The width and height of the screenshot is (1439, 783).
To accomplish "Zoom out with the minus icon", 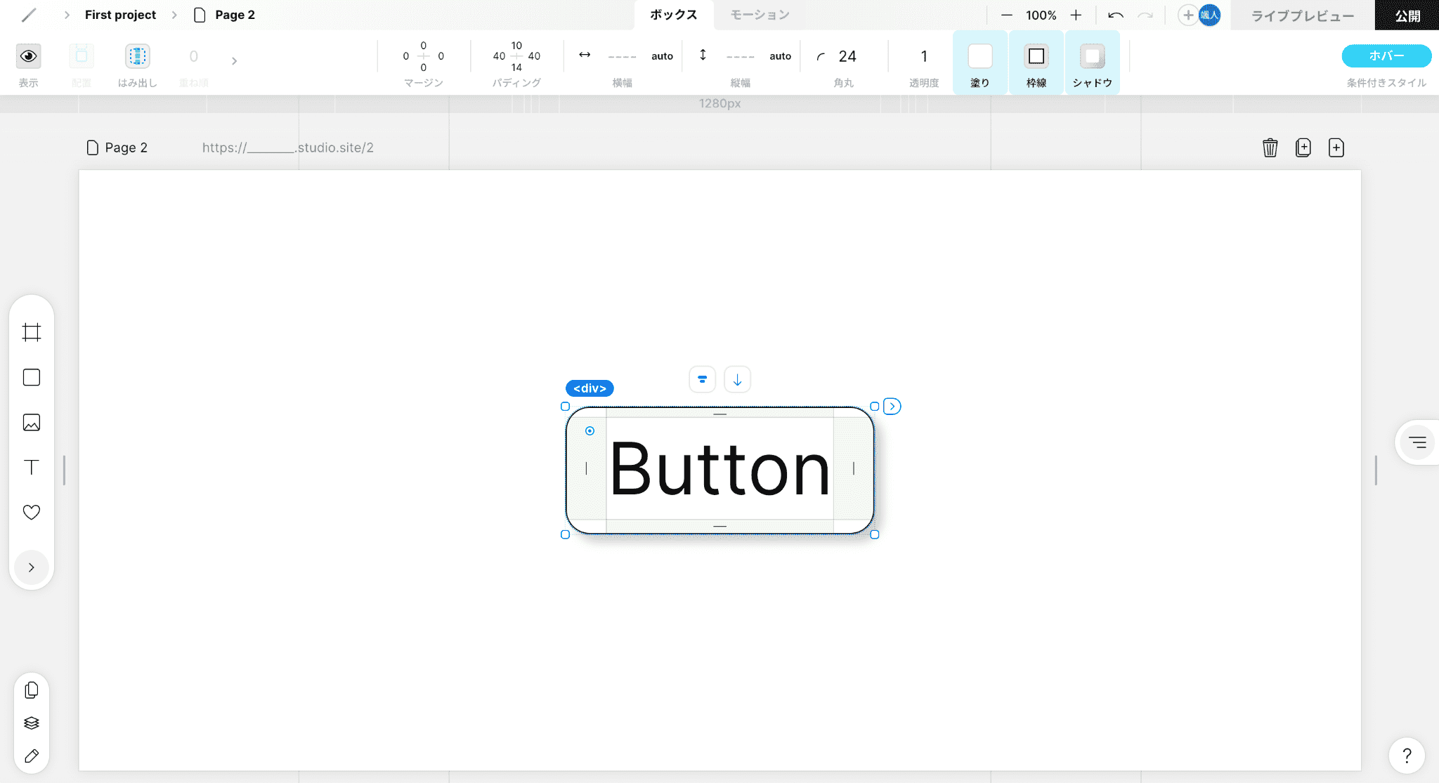I will pos(1007,15).
